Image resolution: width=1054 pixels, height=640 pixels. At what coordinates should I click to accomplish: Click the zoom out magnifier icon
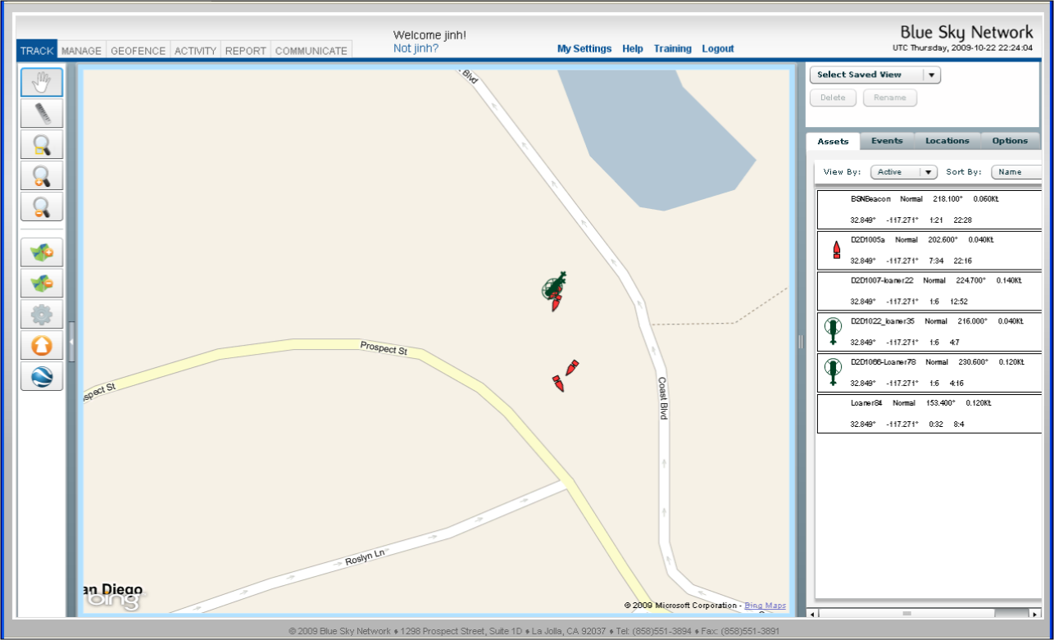coord(42,207)
